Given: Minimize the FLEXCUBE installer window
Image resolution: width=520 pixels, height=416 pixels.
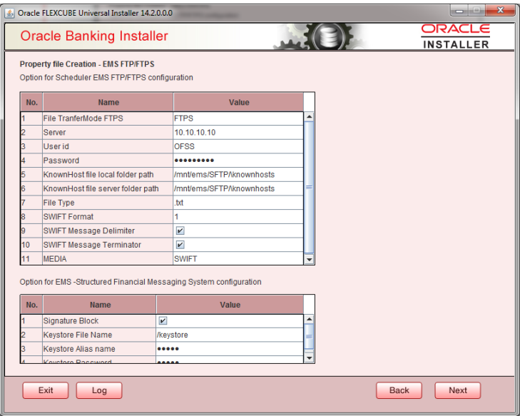Looking at the screenshot, I should (459, 11).
